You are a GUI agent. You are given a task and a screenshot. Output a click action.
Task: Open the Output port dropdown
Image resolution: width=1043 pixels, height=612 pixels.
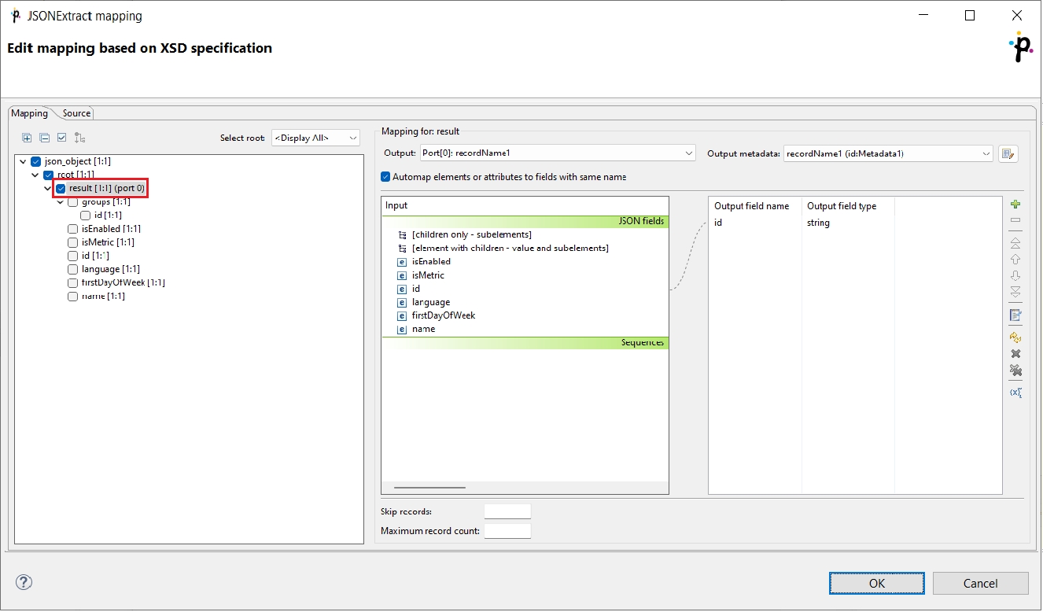(x=557, y=153)
